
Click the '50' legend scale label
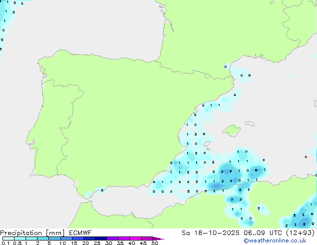[154, 243]
